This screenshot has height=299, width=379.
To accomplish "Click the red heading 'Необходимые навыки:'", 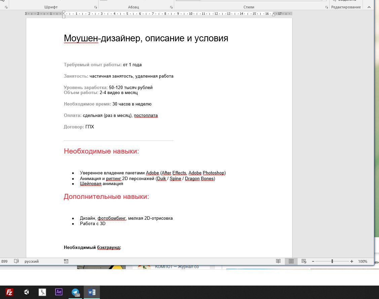I will tap(101, 151).
